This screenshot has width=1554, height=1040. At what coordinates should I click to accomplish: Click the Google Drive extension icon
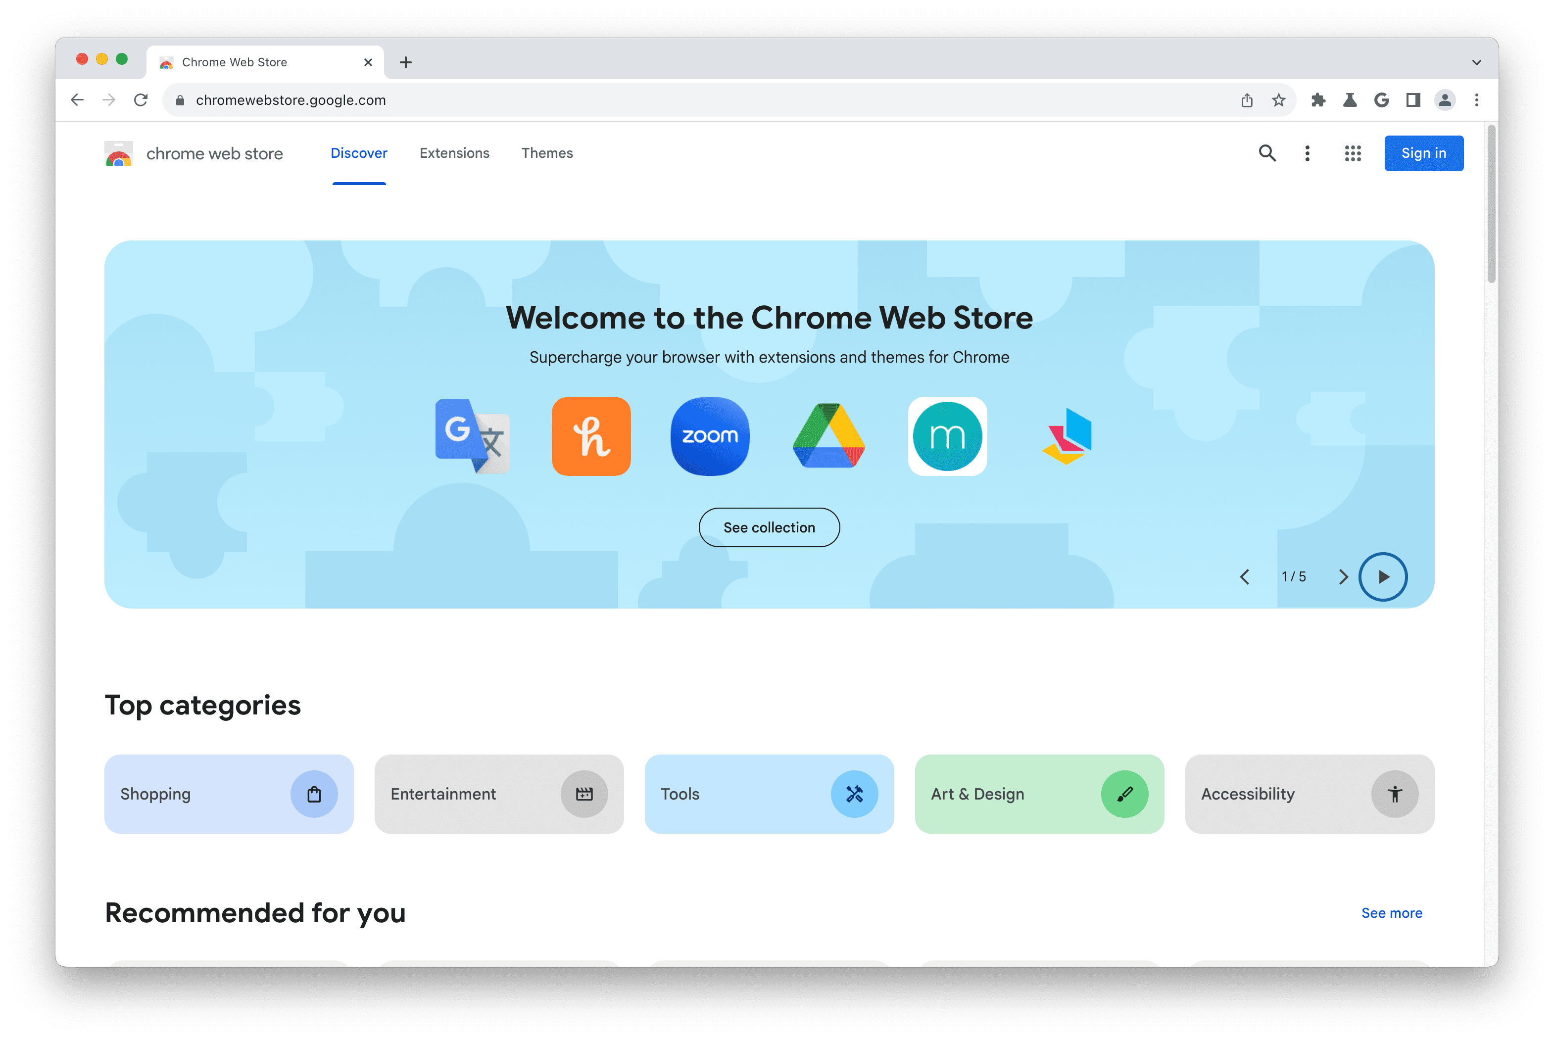(828, 435)
